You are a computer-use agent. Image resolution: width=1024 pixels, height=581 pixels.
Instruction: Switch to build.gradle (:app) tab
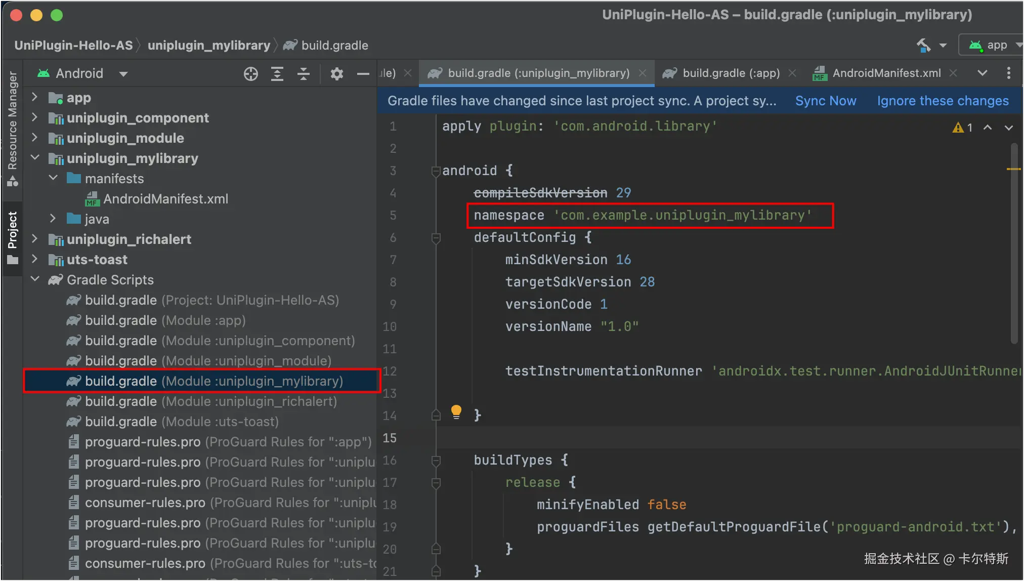pos(731,73)
